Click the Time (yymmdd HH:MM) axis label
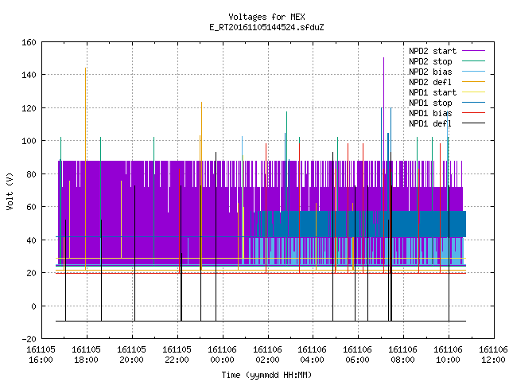Viewport: 509px width, 382px height. 266,375
